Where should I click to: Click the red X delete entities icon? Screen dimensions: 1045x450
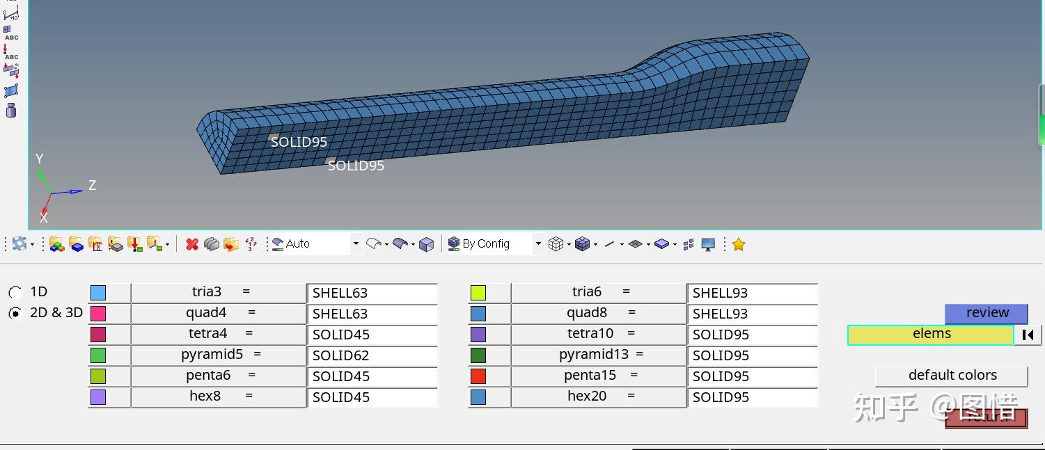pyautogui.click(x=192, y=243)
